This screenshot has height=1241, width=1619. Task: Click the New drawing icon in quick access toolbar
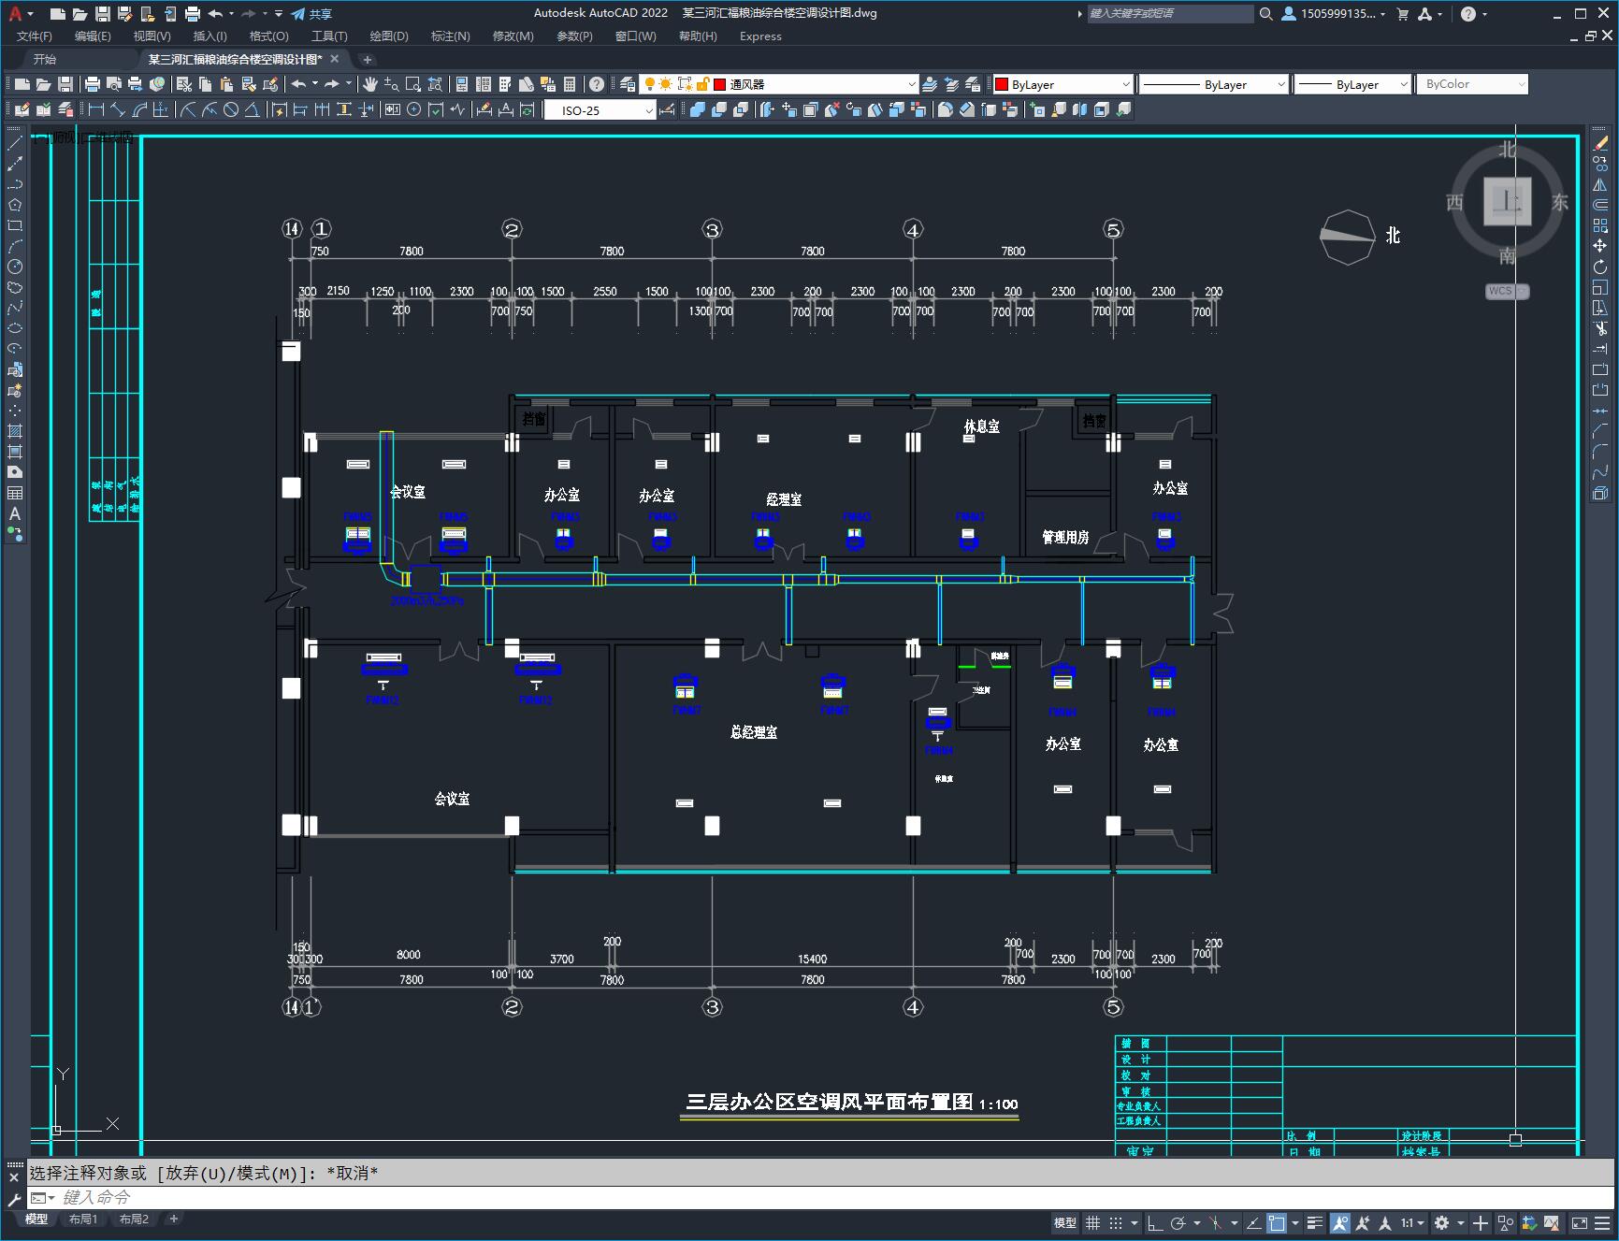pos(58,14)
